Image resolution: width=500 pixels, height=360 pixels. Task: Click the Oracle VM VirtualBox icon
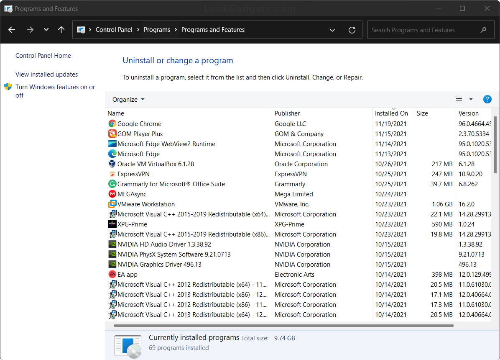(x=112, y=164)
